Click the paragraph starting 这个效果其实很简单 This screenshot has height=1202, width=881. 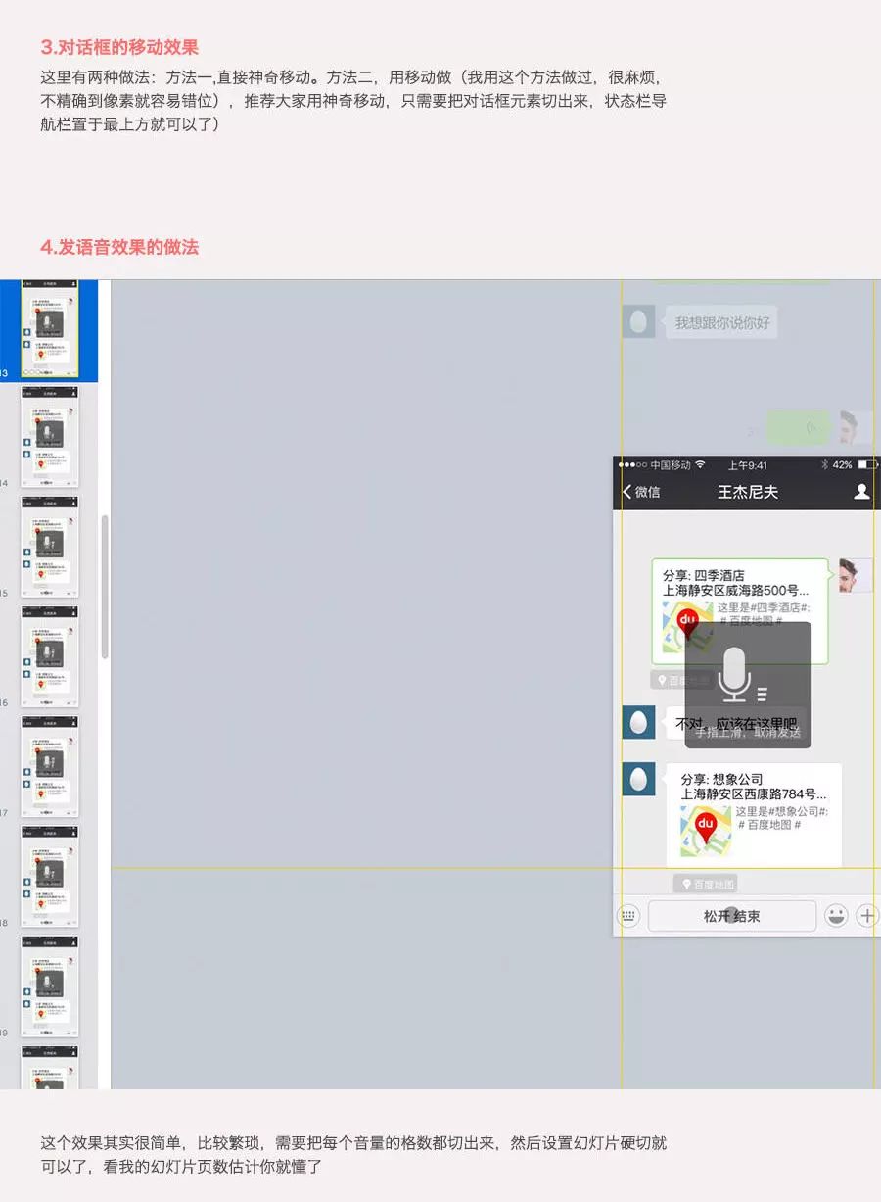353,1155
